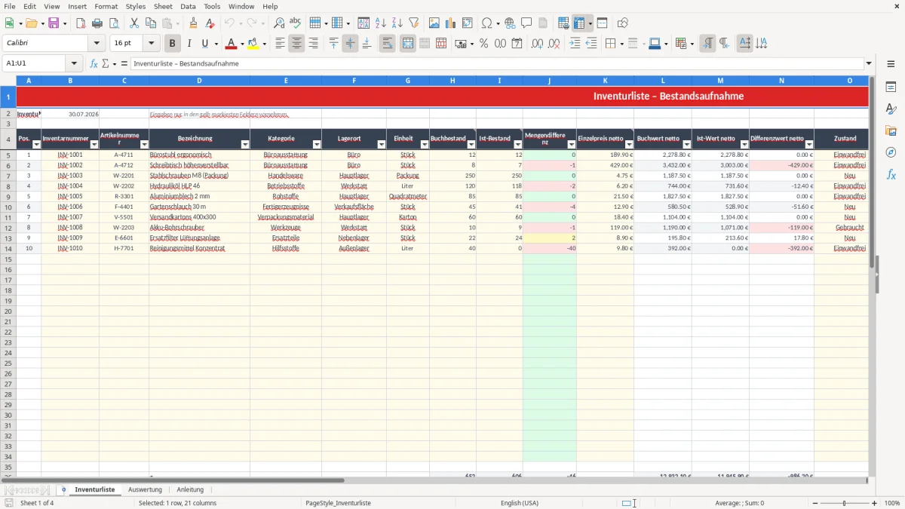Toggle Freeze Rows and Columns
This screenshot has width=905, height=509.
point(578,23)
